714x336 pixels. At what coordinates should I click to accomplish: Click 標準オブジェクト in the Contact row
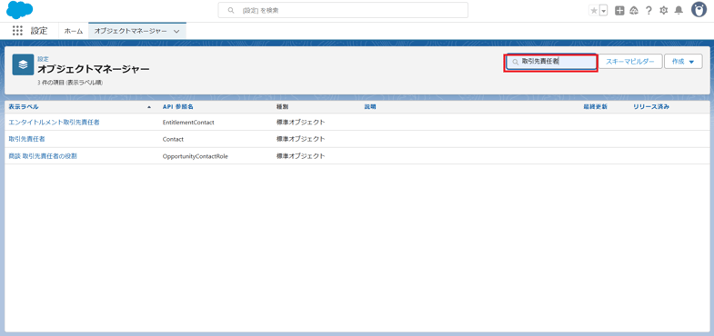click(300, 139)
